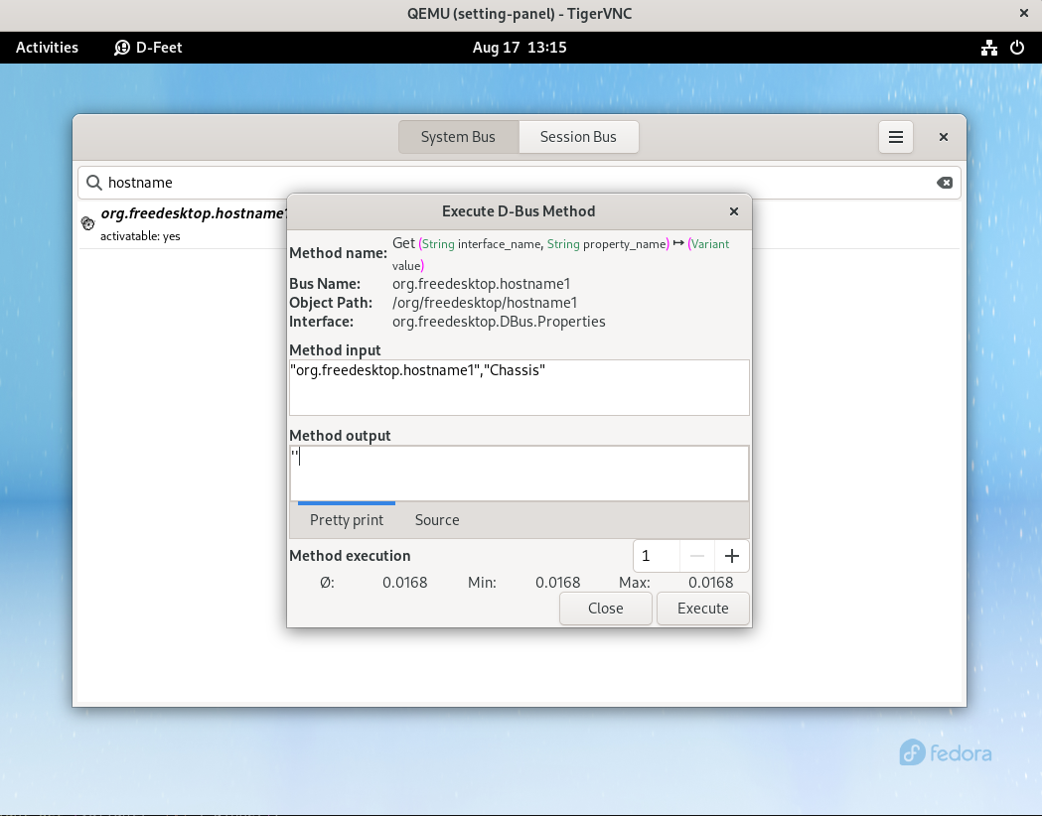The image size is (1042, 816).
Task: Clear the hostname search field
Action: [945, 183]
